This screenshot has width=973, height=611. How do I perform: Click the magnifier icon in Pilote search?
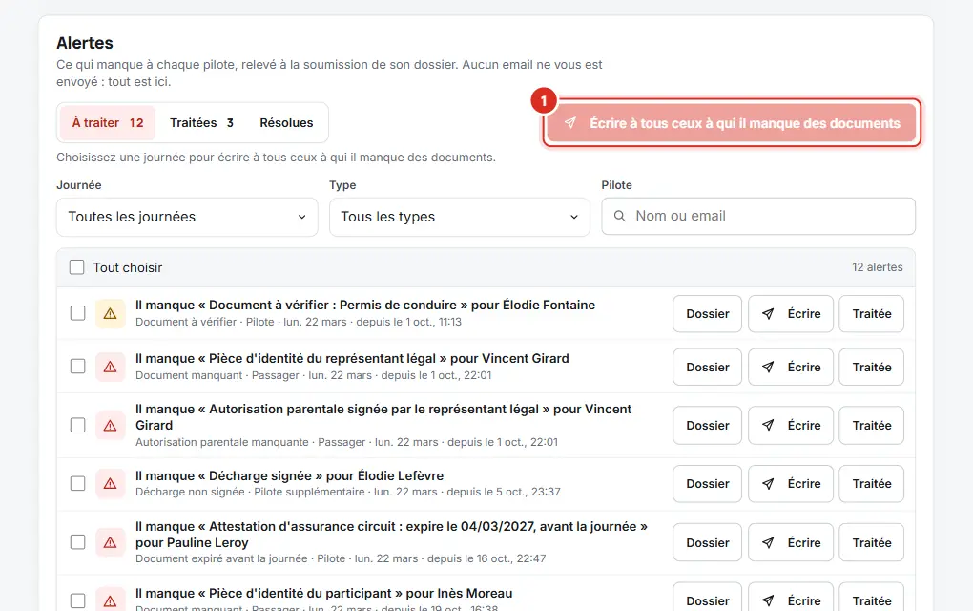(619, 216)
